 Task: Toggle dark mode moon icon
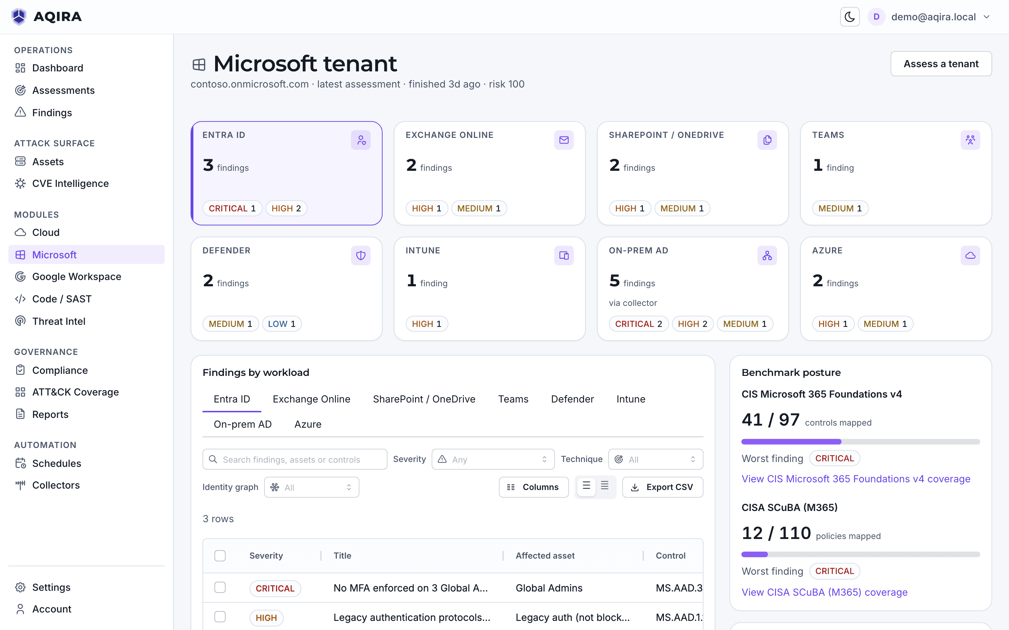coord(849,17)
